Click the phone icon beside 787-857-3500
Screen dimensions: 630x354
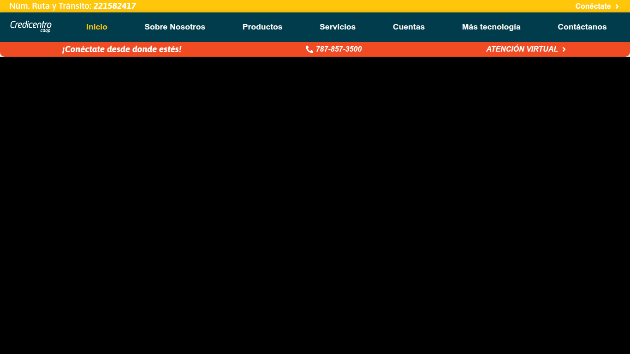[x=309, y=49]
